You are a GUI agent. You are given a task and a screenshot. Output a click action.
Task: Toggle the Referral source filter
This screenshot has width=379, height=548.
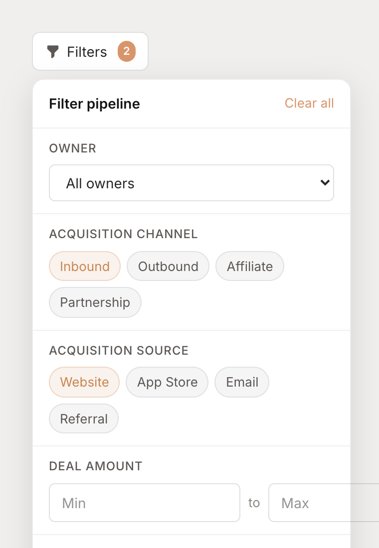pyautogui.click(x=83, y=418)
